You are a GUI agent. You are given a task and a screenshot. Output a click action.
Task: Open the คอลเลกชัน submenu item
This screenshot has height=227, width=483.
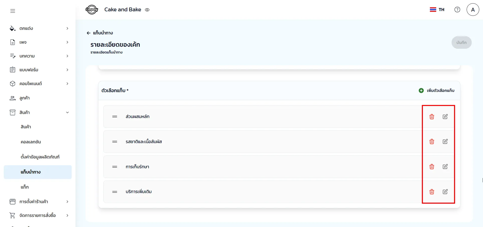point(31,142)
